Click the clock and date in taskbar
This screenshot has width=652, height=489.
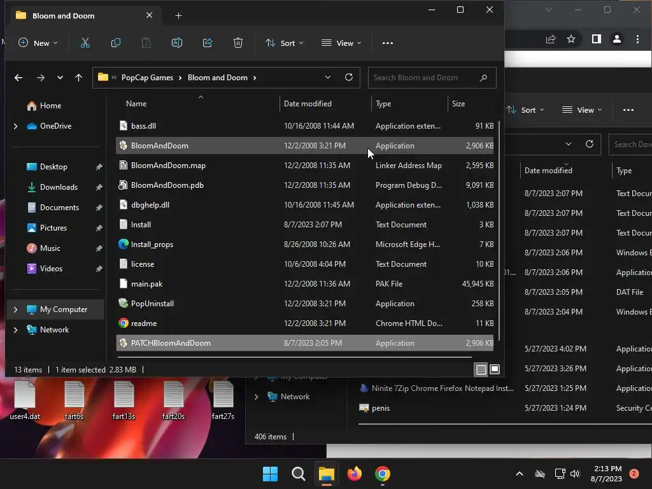point(606,474)
